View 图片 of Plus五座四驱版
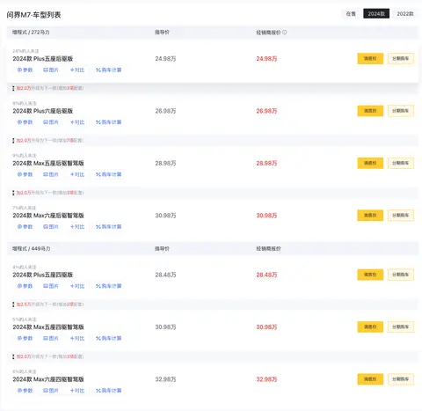The width and height of the screenshot is (422, 411). [x=51, y=286]
